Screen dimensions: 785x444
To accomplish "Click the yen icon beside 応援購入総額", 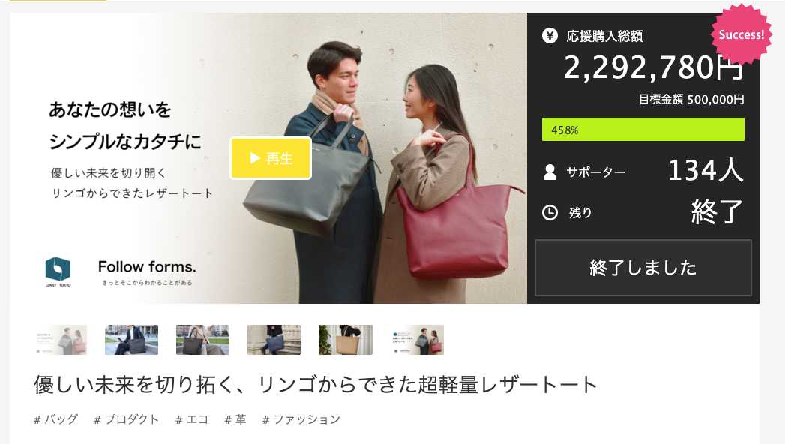I will point(550,36).
